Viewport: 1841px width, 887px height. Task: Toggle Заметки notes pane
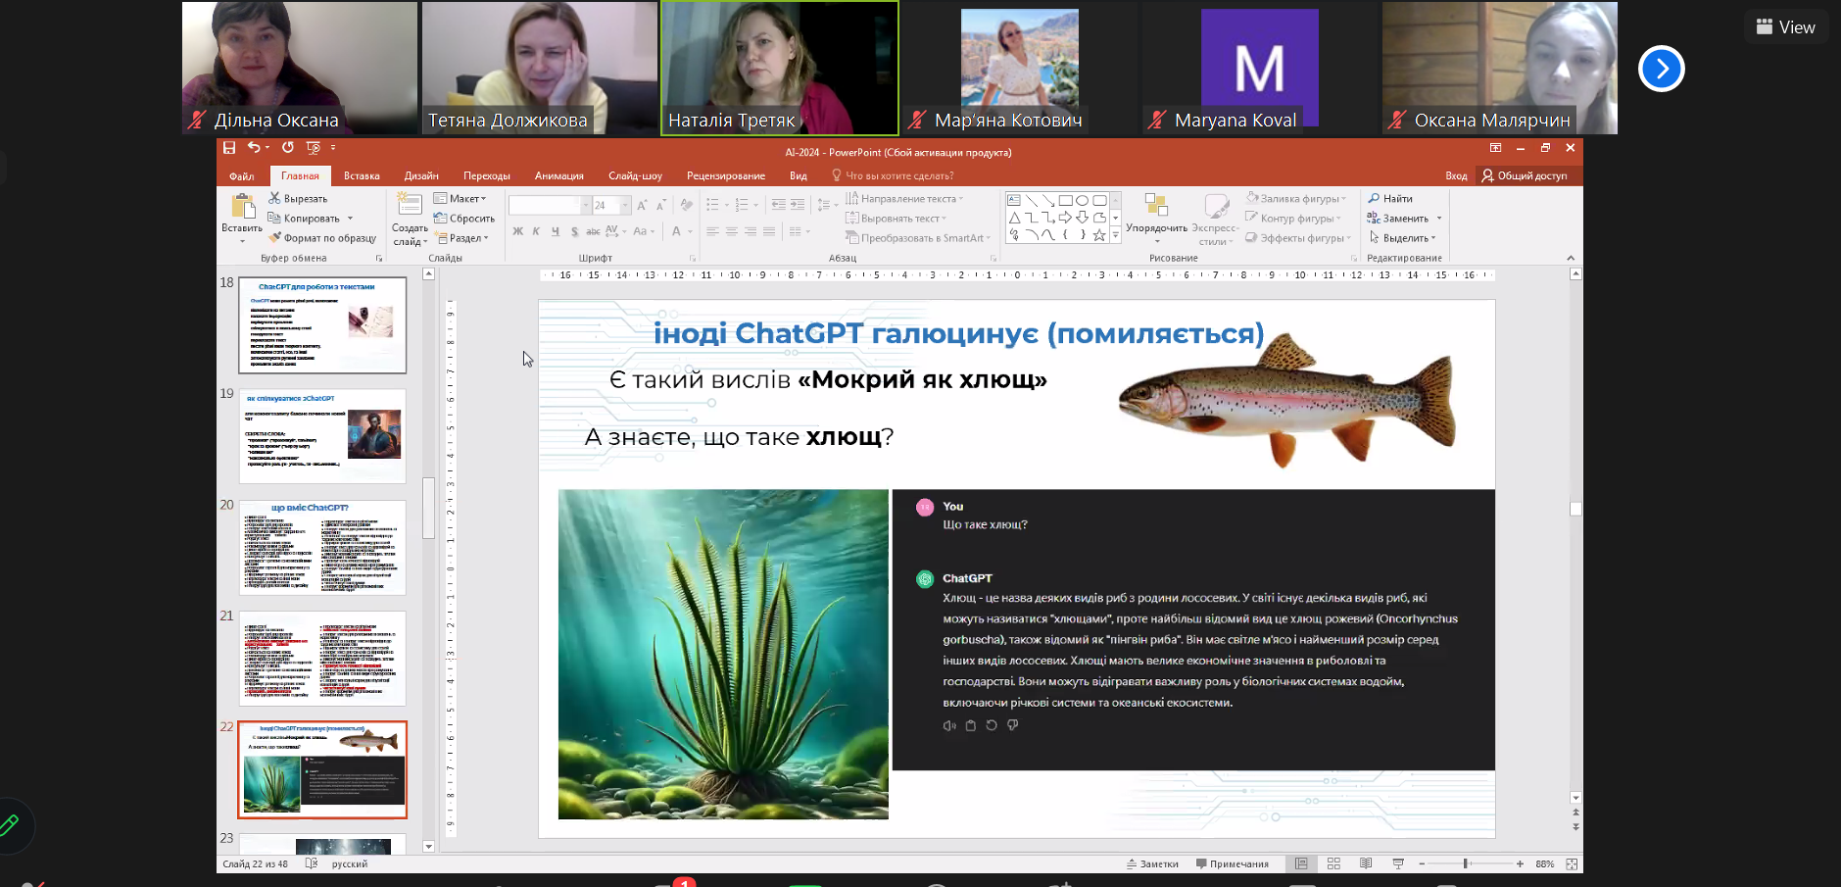click(x=1152, y=864)
